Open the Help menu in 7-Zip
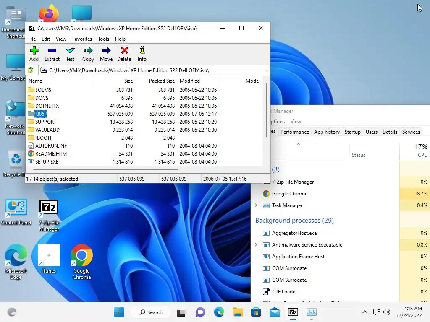430x322 pixels. [x=120, y=39]
